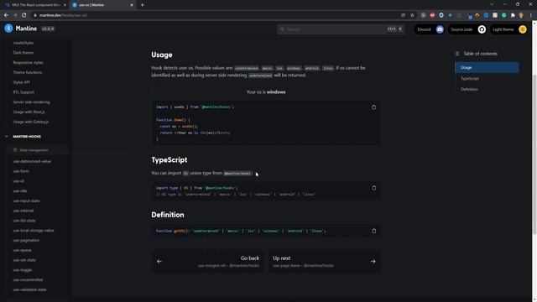Click the Table of contents list icon

[x=456, y=54]
